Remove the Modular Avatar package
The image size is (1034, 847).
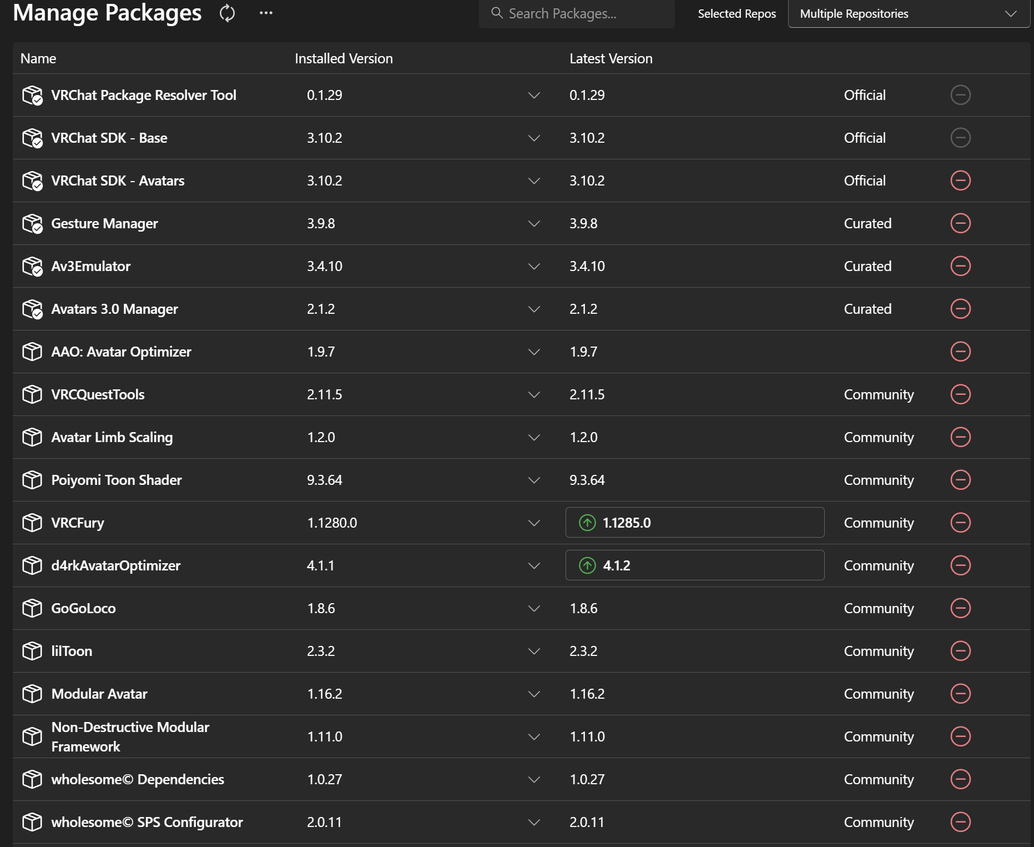click(960, 694)
